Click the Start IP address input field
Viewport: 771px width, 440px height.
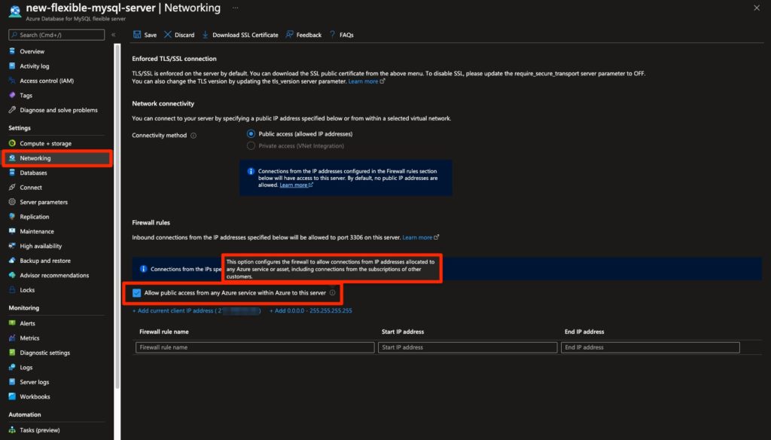click(467, 347)
